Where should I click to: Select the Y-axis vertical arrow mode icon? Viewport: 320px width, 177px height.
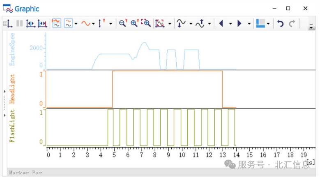101,23
